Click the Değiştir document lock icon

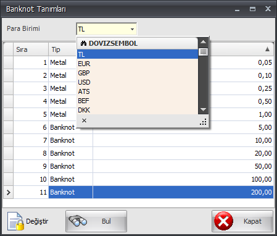coord(15,221)
